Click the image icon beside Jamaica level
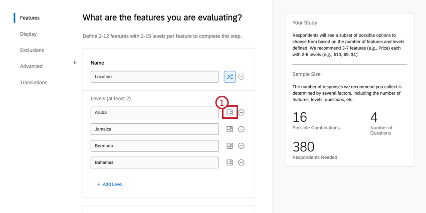The height and width of the screenshot is (213, 426). (230, 129)
